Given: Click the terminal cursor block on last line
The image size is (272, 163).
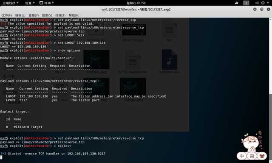Looking at the screenshot, I should pyautogui.click(x=1, y=157).
